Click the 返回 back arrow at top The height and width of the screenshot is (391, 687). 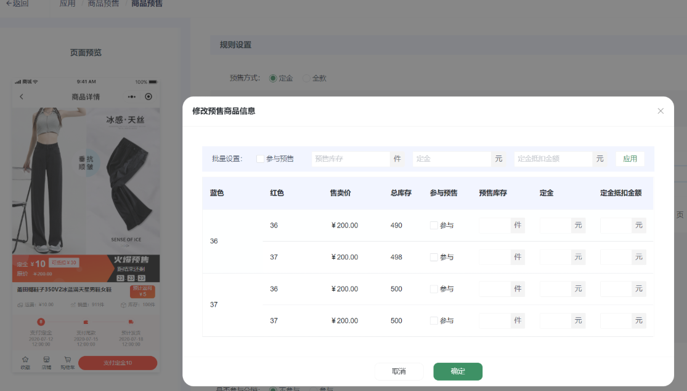[x=9, y=4]
